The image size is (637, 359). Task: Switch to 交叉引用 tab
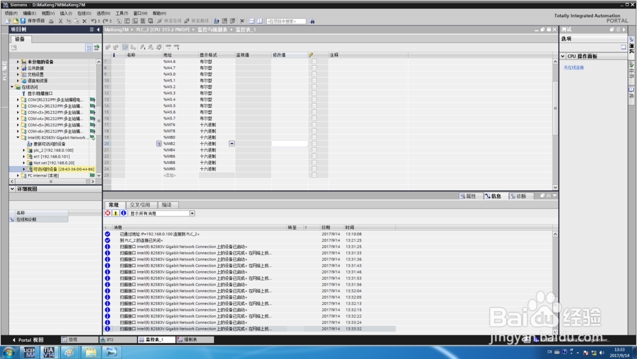140,205
